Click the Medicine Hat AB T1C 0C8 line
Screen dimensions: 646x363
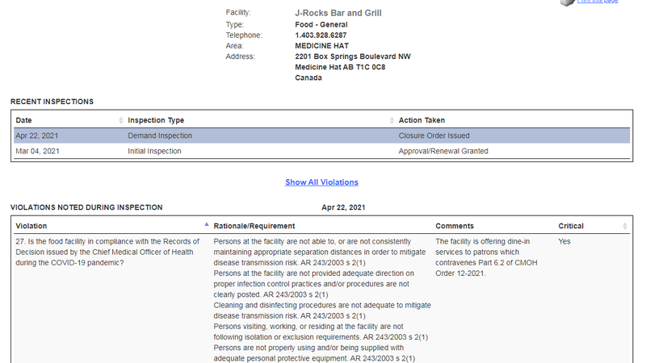point(340,67)
